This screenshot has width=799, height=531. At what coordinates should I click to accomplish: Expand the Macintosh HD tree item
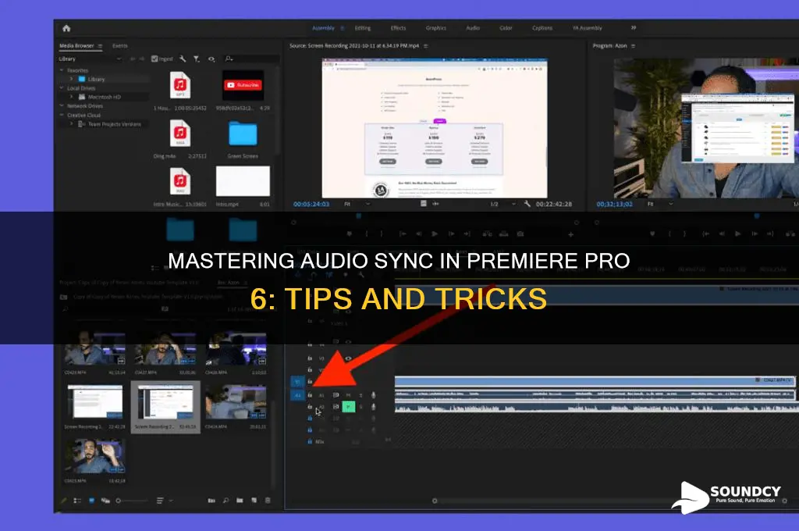[71, 96]
